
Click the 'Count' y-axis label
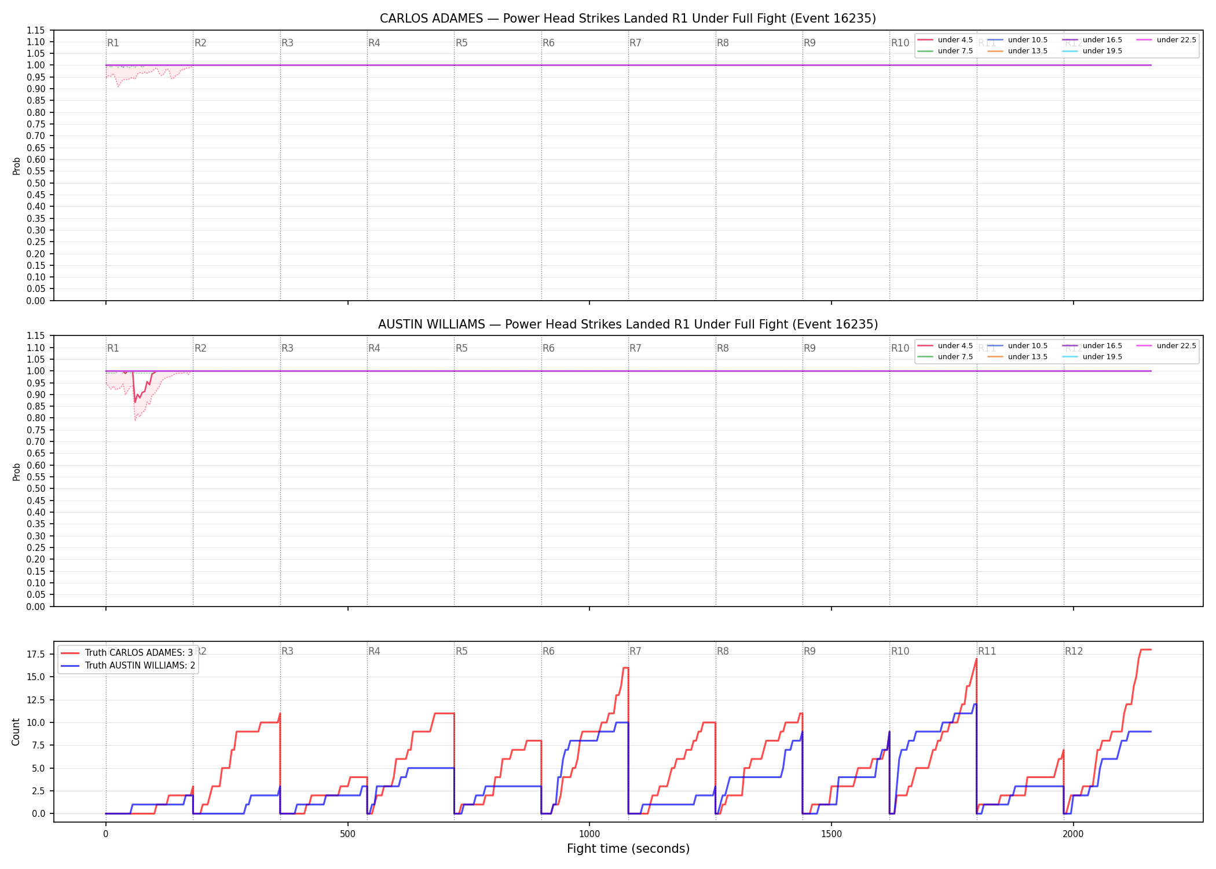click(16, 732)
